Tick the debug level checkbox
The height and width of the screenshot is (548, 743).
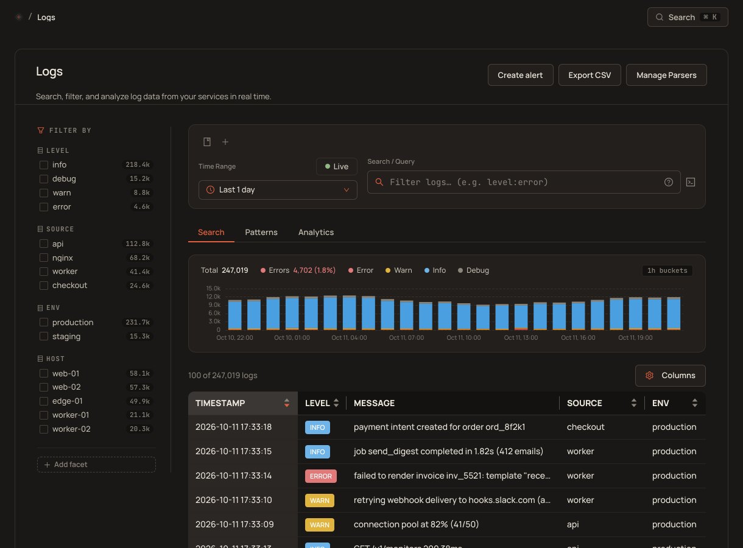coord(44,179)
